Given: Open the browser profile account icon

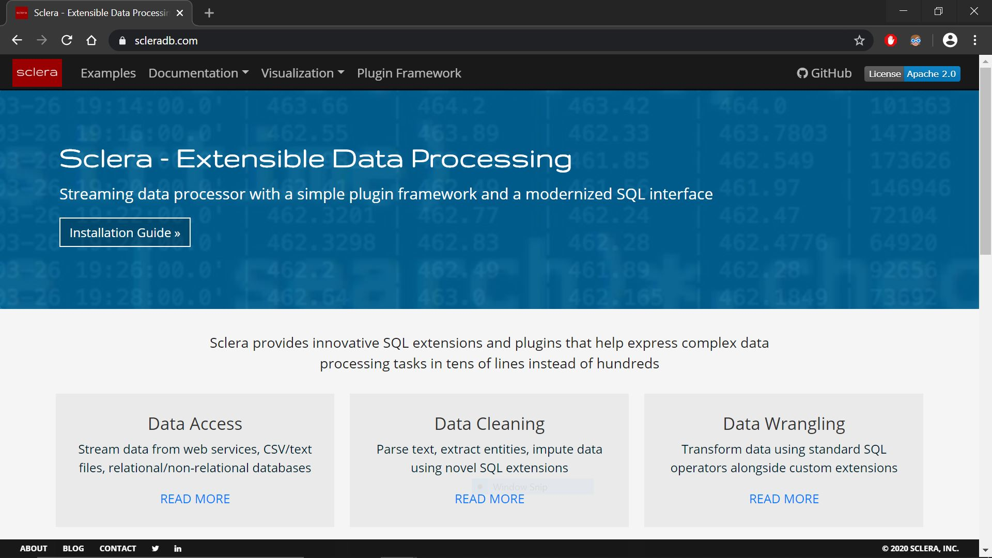Looking at the screenshot, I should pyautogui.click(x=950, y=40).
